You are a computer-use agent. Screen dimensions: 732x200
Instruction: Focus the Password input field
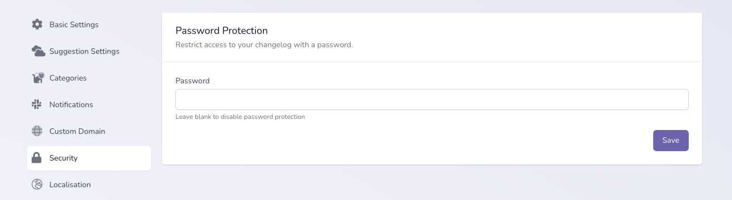point(432,100)
